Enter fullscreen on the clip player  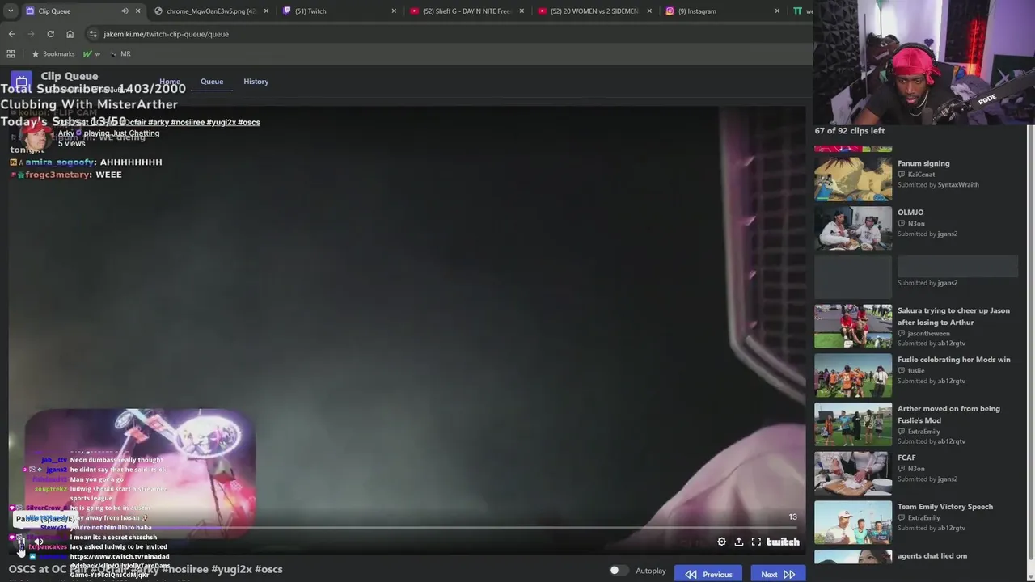point(756,542)
